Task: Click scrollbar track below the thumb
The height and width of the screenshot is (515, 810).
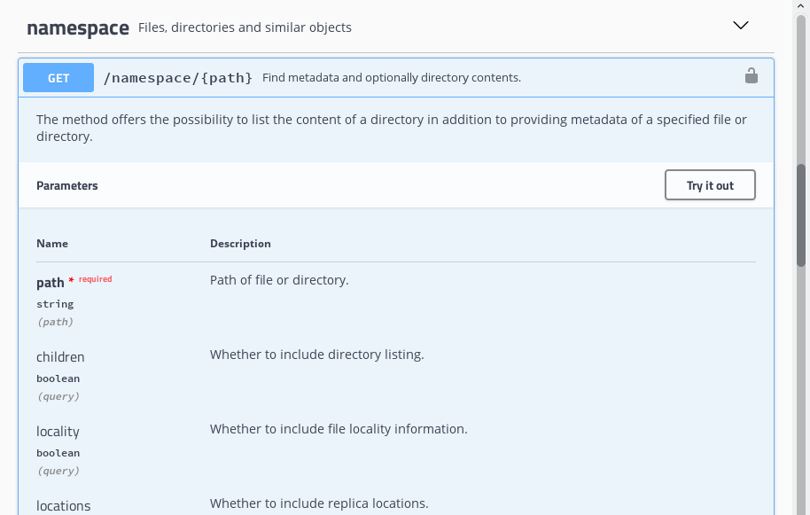Action: [x=801, y=399]
